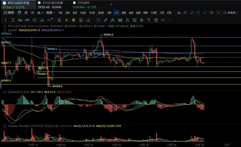
Task: Collapse the Volume panel chevron
Action: click(5, 126)
